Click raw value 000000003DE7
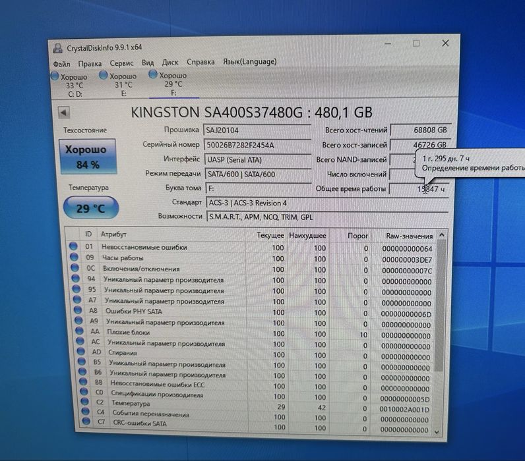The width and height of the screenshot is (525, 461). pyautogui.click(x=407, y=259)
